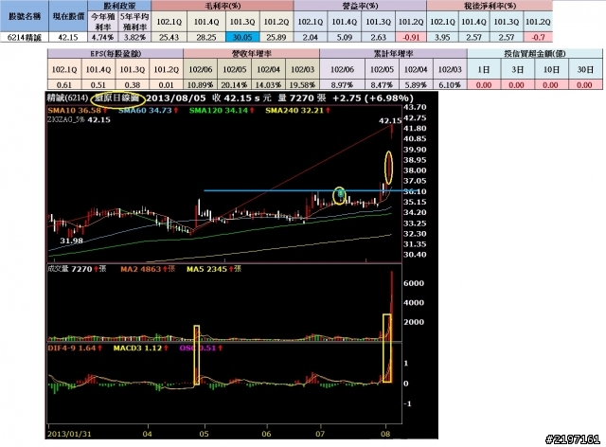
Task: Select the 3.95 net profit margin cell
Action: pyautogui.click(x=442, y=38)
